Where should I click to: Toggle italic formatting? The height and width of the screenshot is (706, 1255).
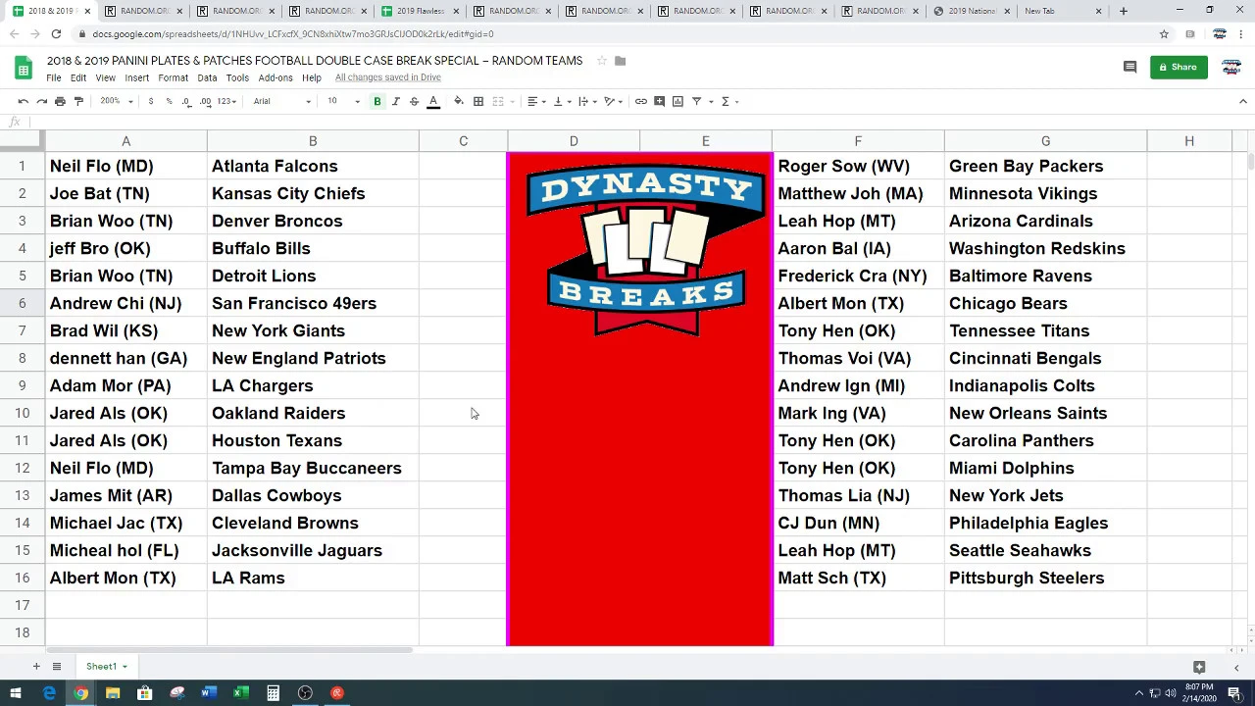tap(395, 101)
